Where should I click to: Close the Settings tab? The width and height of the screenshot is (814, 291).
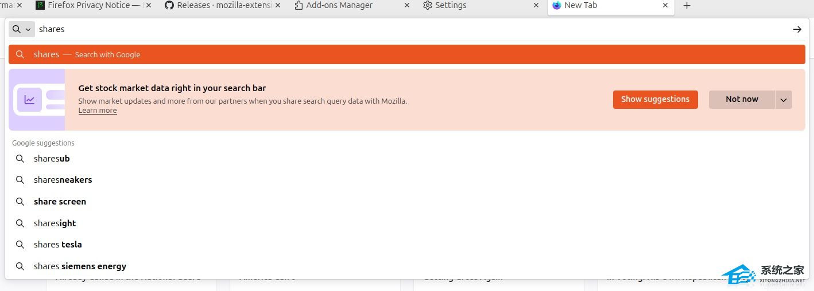536,5
